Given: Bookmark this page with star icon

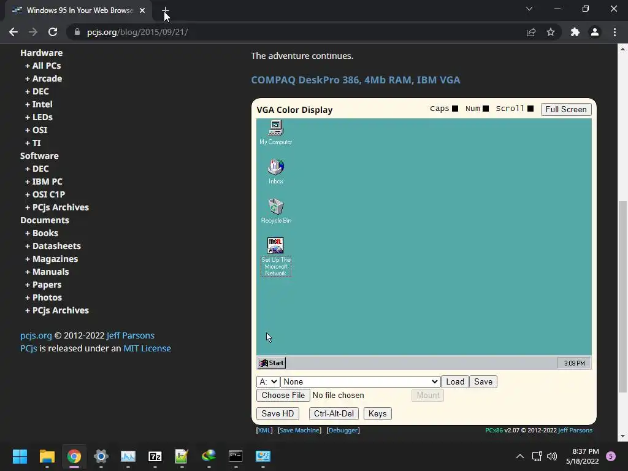Looking at the screenshot, I should [x=551, y=32].
